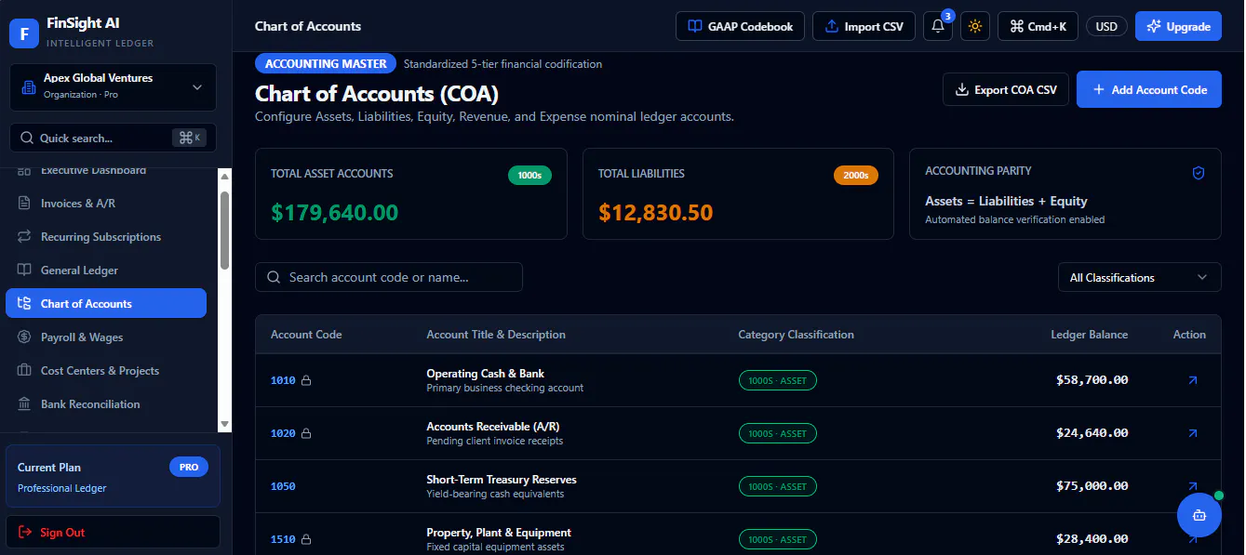Screen dimensions: 1246x555
Task: Open the Accounts Receivable (A/R) row arrow
Action: point(1193,433)
